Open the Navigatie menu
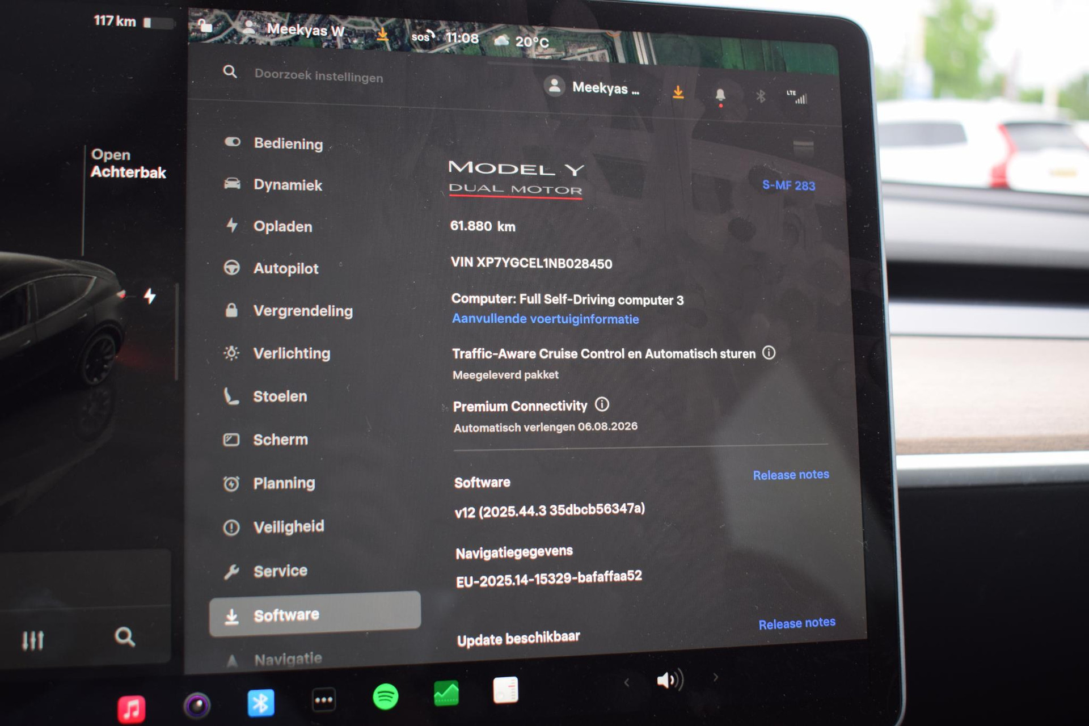The image size is (1089, 726). (x=275, y=660)
